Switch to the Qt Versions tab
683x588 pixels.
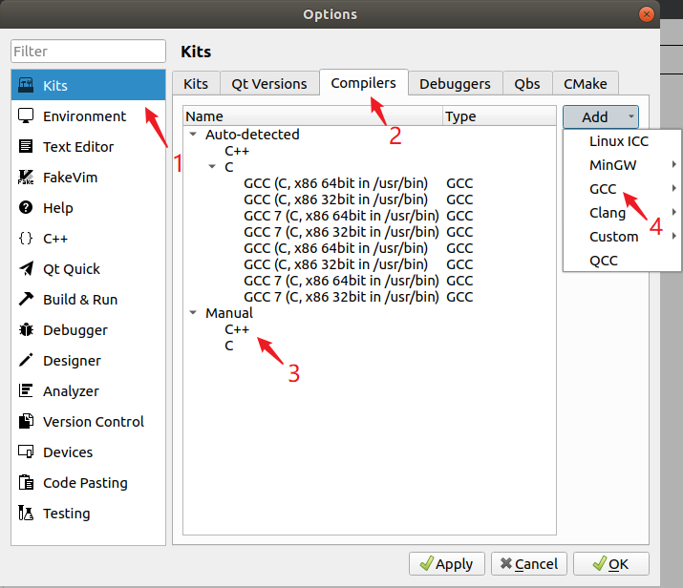tap(269, 84)
